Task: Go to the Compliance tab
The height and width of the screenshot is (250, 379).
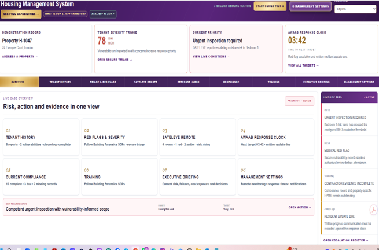Action: [231, 82]
